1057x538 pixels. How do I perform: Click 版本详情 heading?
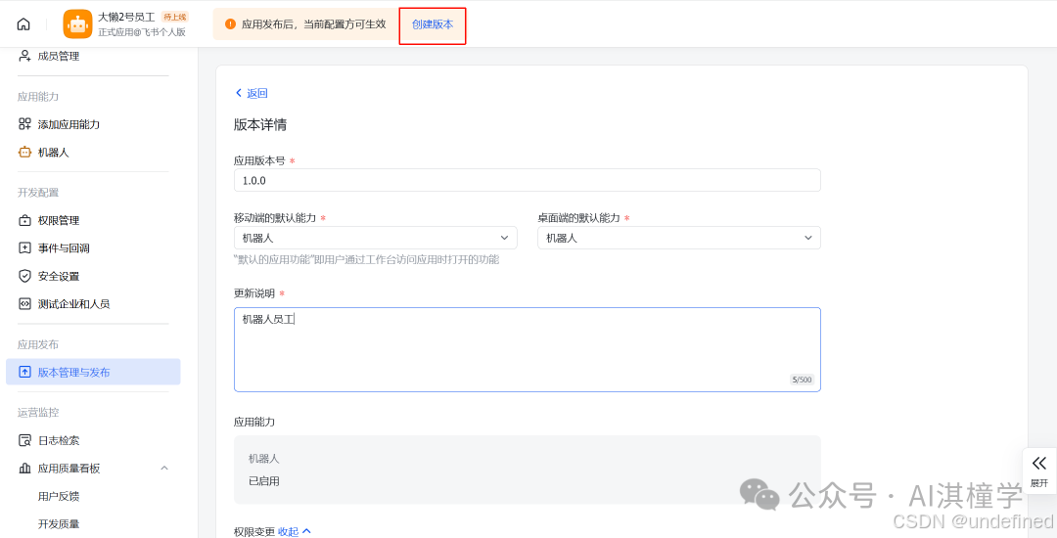[260, 124]
